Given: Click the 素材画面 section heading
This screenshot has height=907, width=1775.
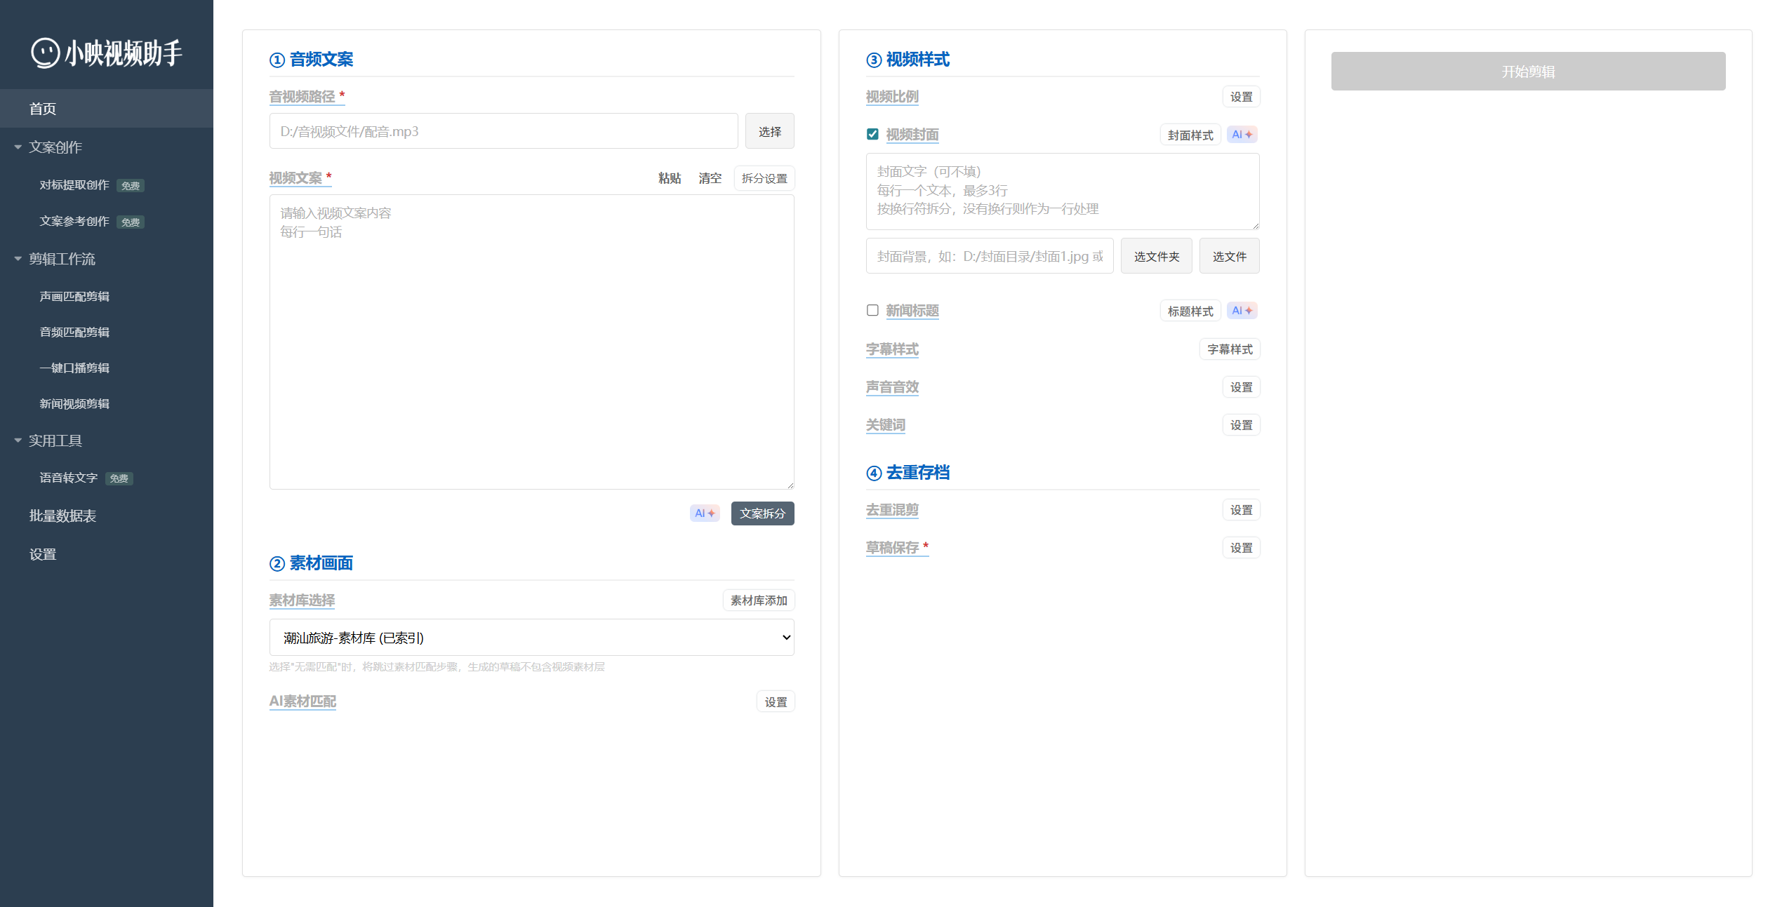Looking at the screenshot, I should [311, 563].
